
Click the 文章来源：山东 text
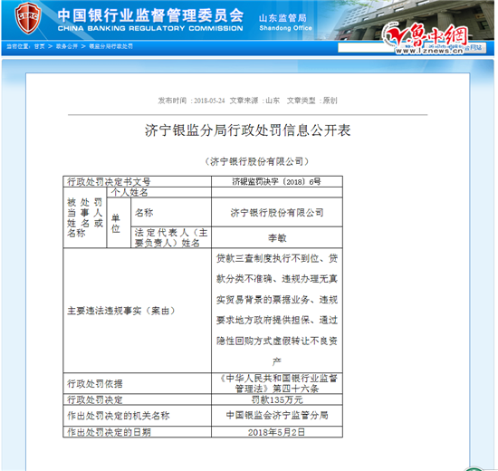[254, 101]
